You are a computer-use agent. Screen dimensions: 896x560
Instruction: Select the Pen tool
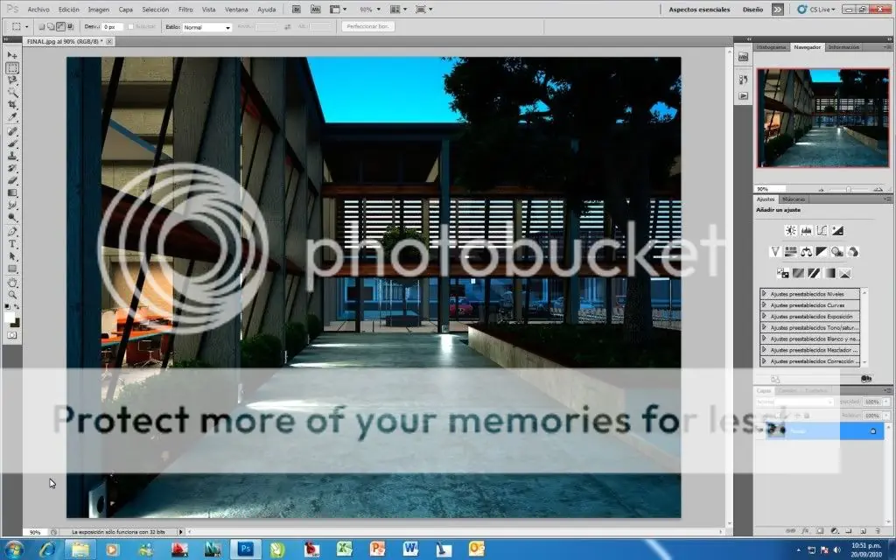12,231
